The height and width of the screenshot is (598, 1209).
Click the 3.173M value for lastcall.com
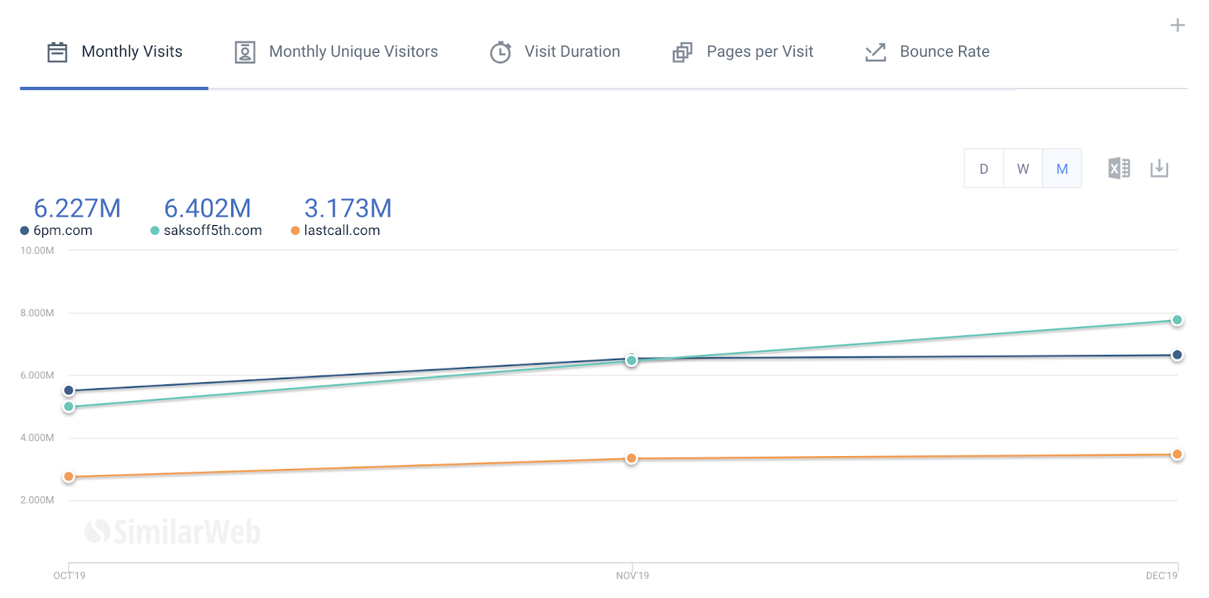point(348,208)
